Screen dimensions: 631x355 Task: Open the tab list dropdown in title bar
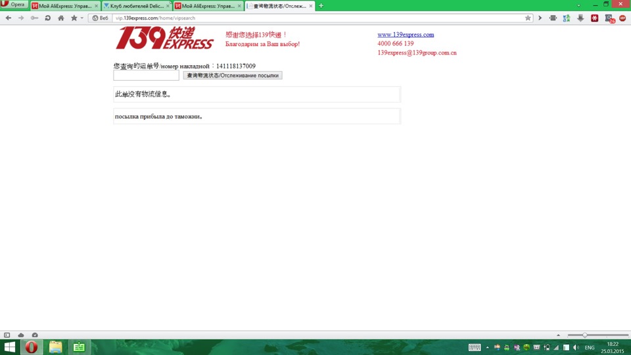click(x=578, y=6)
